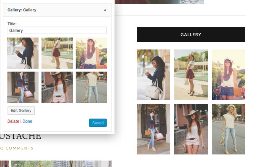Open preview photo of woman in denim shorts
This screenshot has height=167, width=259.
click(x=229, y=75)
